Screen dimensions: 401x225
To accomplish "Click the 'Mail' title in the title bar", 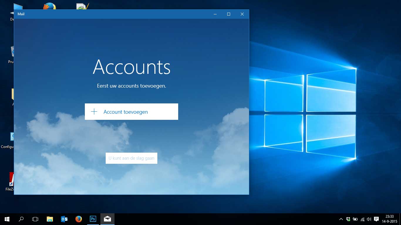I will click(x=21, y=14).
